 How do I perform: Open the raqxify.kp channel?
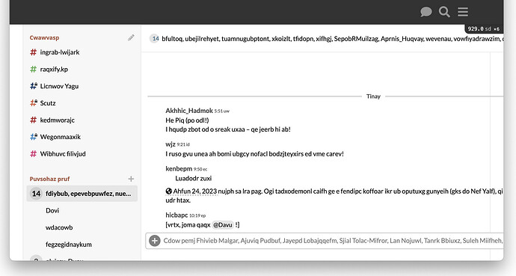tap(54, 69)
